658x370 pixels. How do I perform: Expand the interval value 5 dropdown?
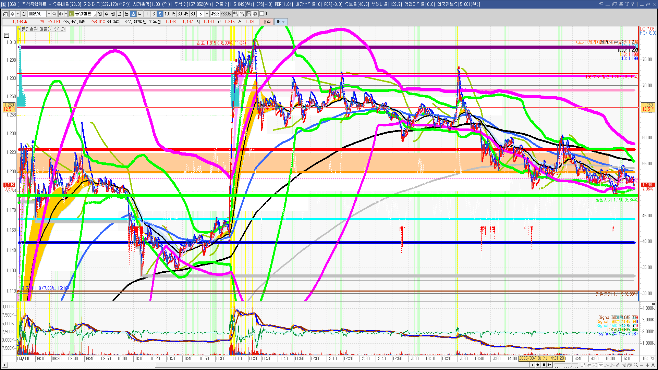point(207,14)
